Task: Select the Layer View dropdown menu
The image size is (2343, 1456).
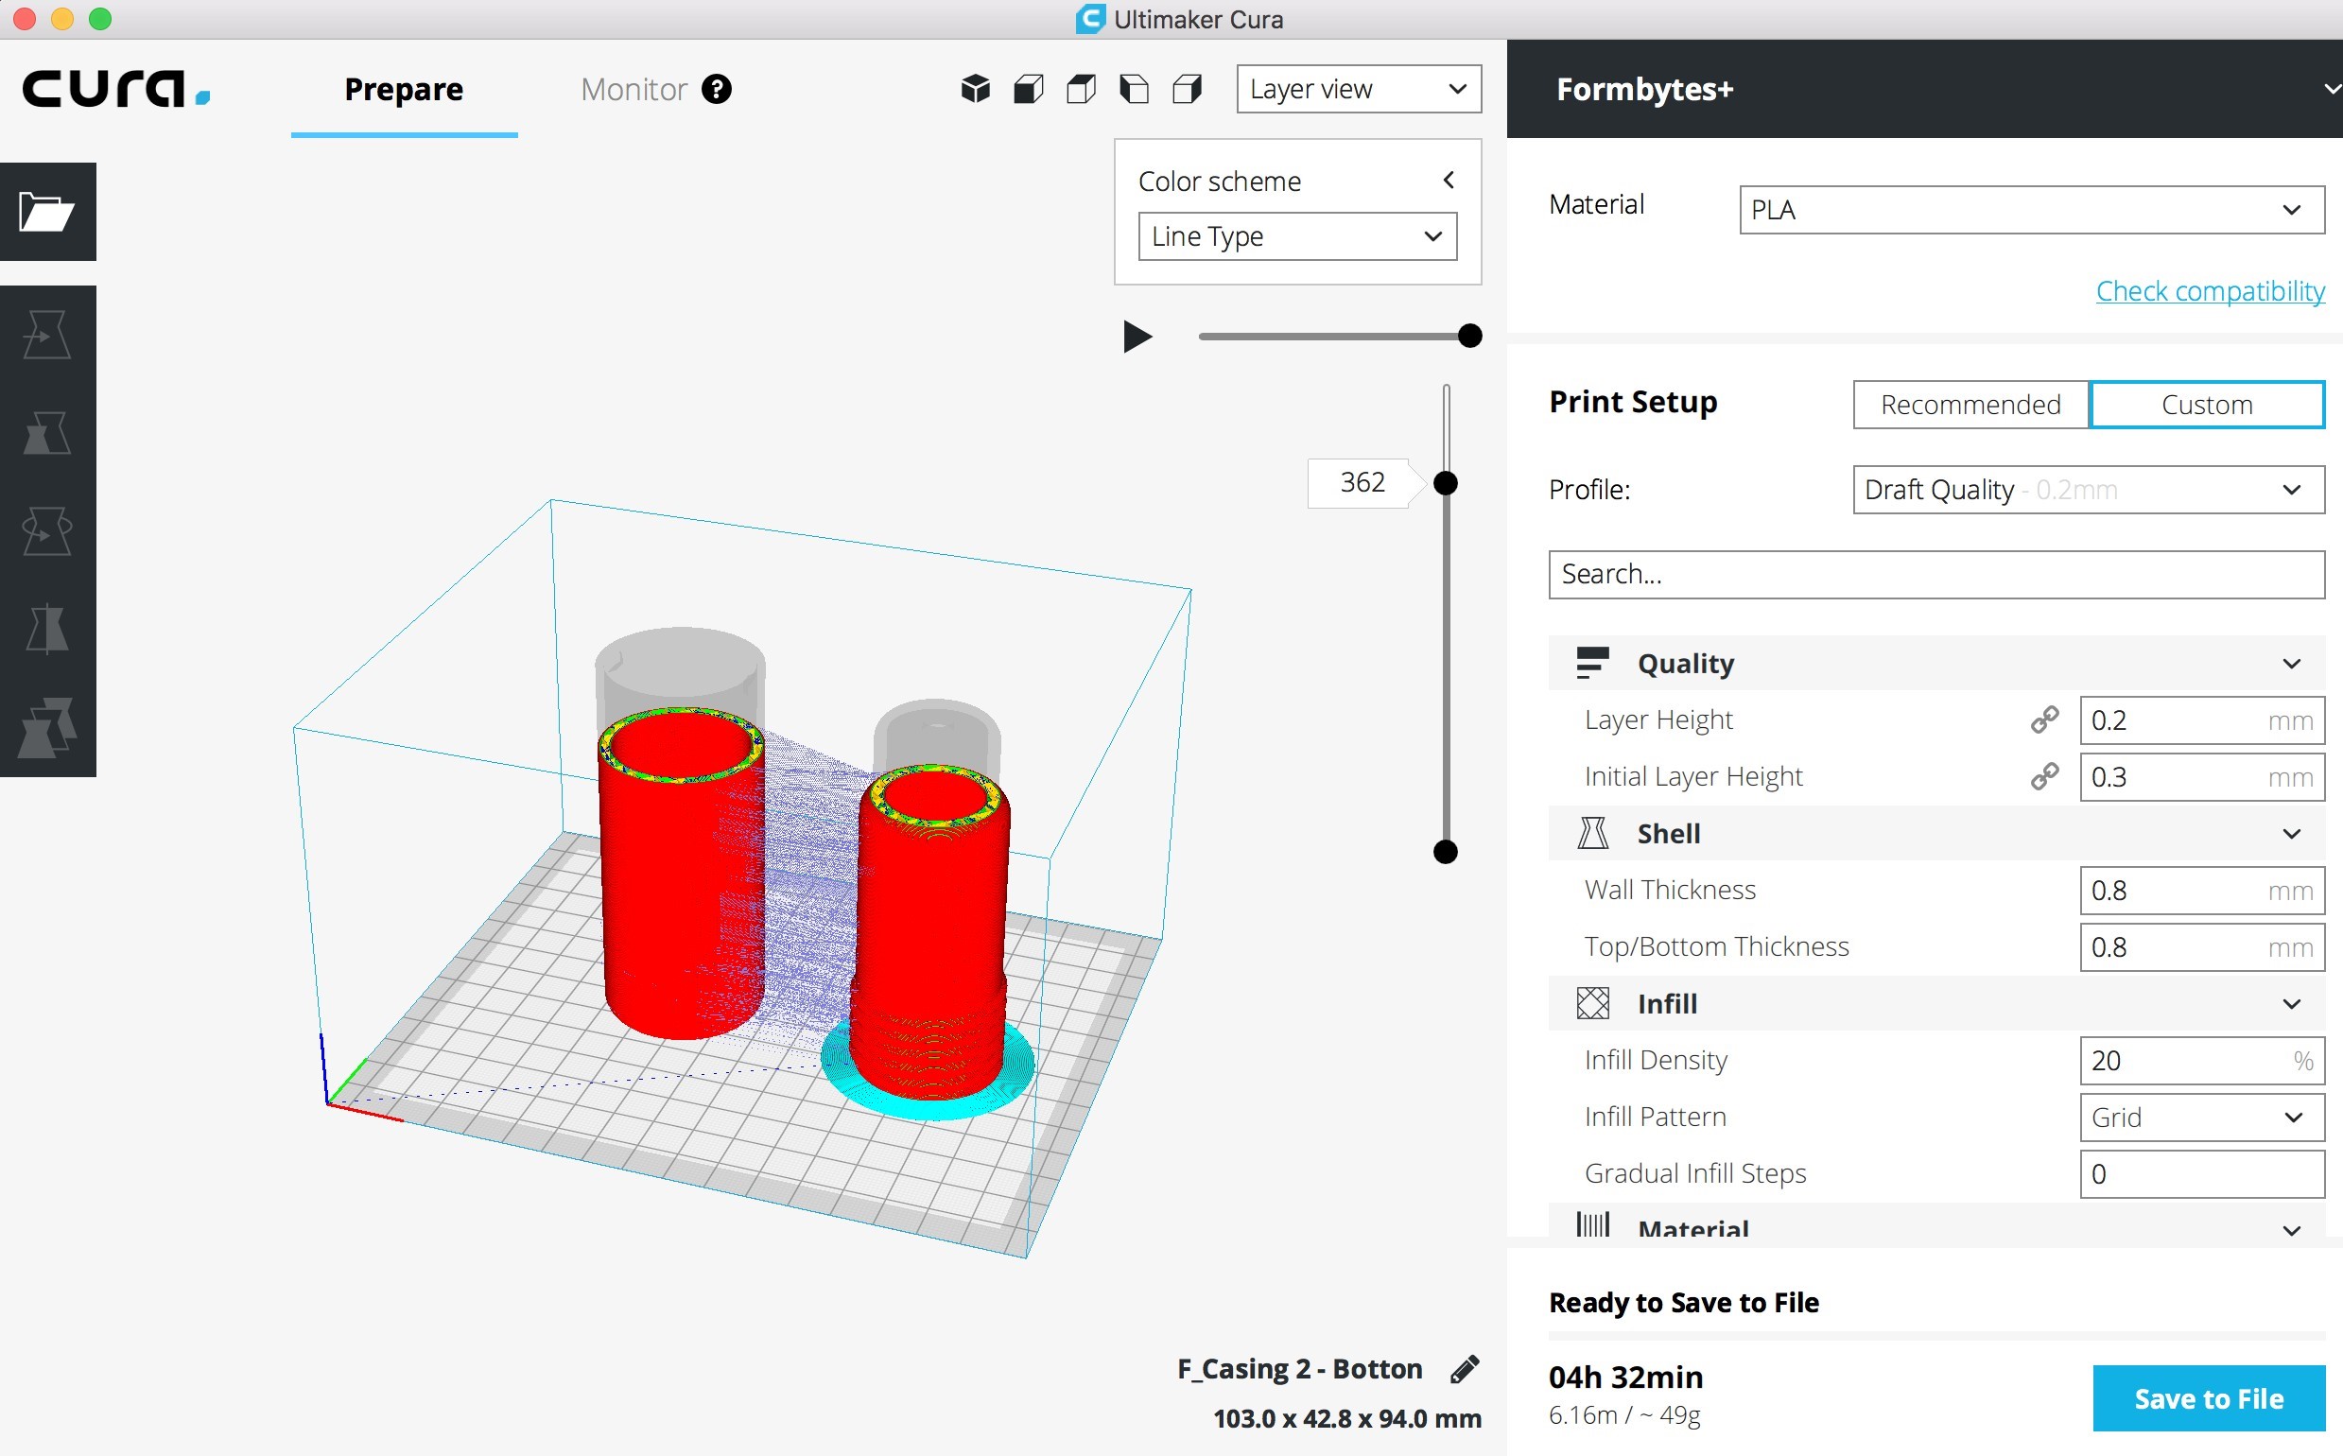Action: point(1355,87)
